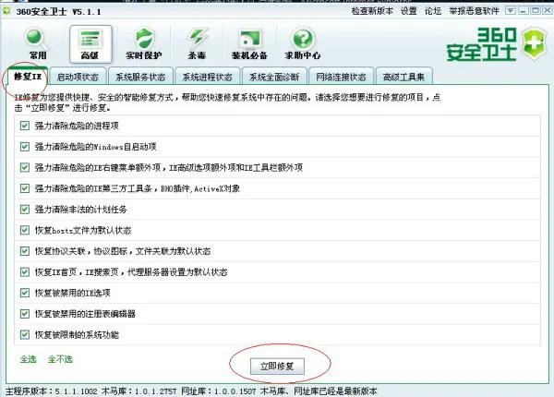Click the 常用 magnifier icon
The height and width of the screenshot is (397, 554).
coord(38,41)
